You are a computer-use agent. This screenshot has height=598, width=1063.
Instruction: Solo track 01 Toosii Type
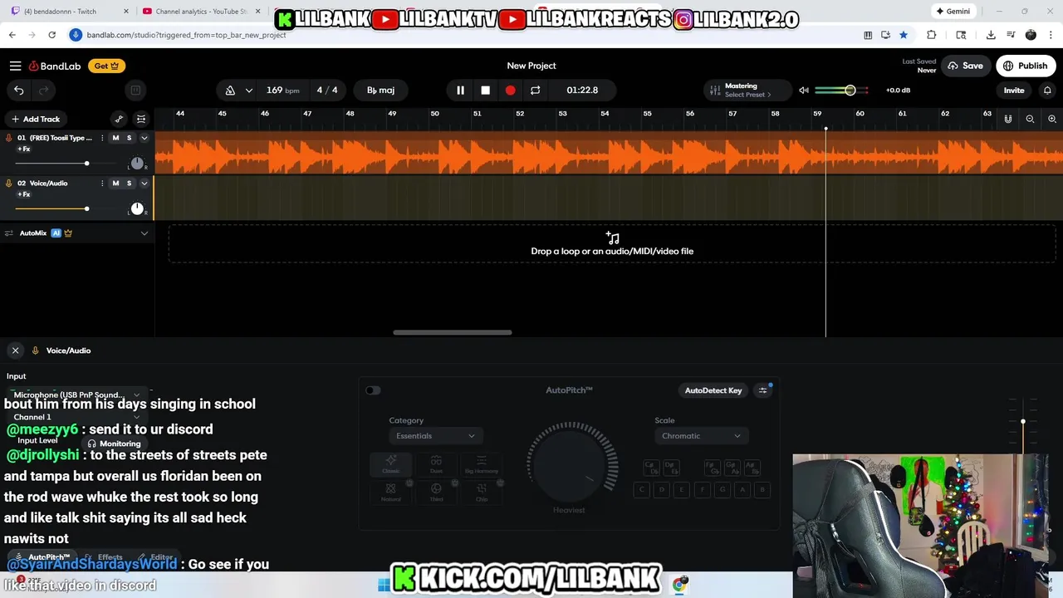tap(129, 138)
